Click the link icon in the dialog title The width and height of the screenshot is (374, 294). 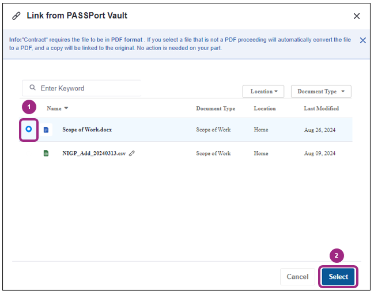click(16, 16)
